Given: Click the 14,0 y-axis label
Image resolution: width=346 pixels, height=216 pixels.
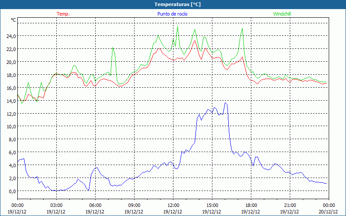Looking at the screenshot, I should point(10,100).
